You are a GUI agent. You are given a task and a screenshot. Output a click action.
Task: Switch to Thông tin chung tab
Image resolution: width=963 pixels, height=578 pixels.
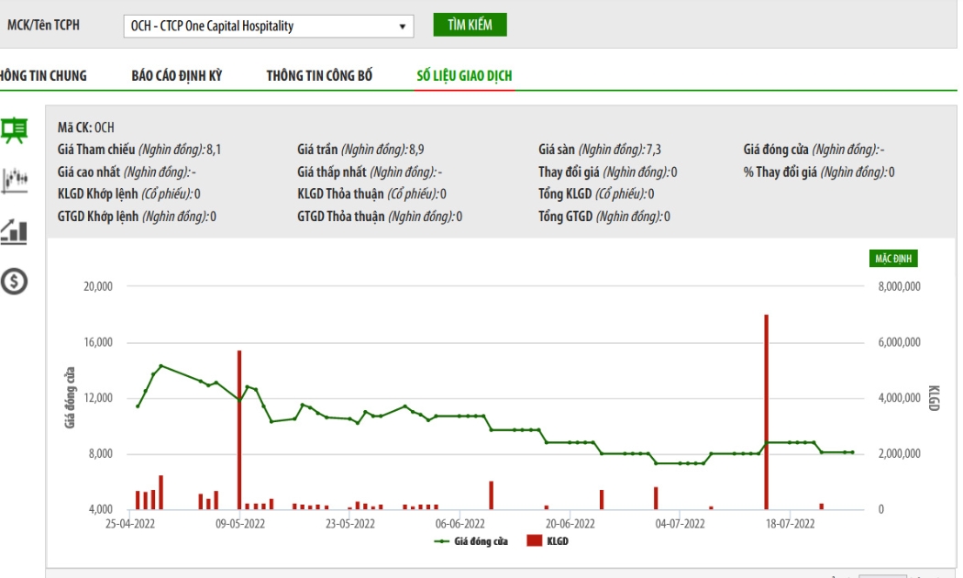pyautogui.click(x=43, y=75)
